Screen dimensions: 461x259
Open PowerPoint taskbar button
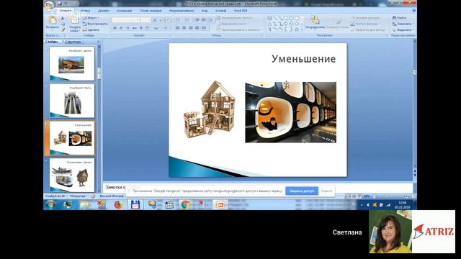(220, 204)
